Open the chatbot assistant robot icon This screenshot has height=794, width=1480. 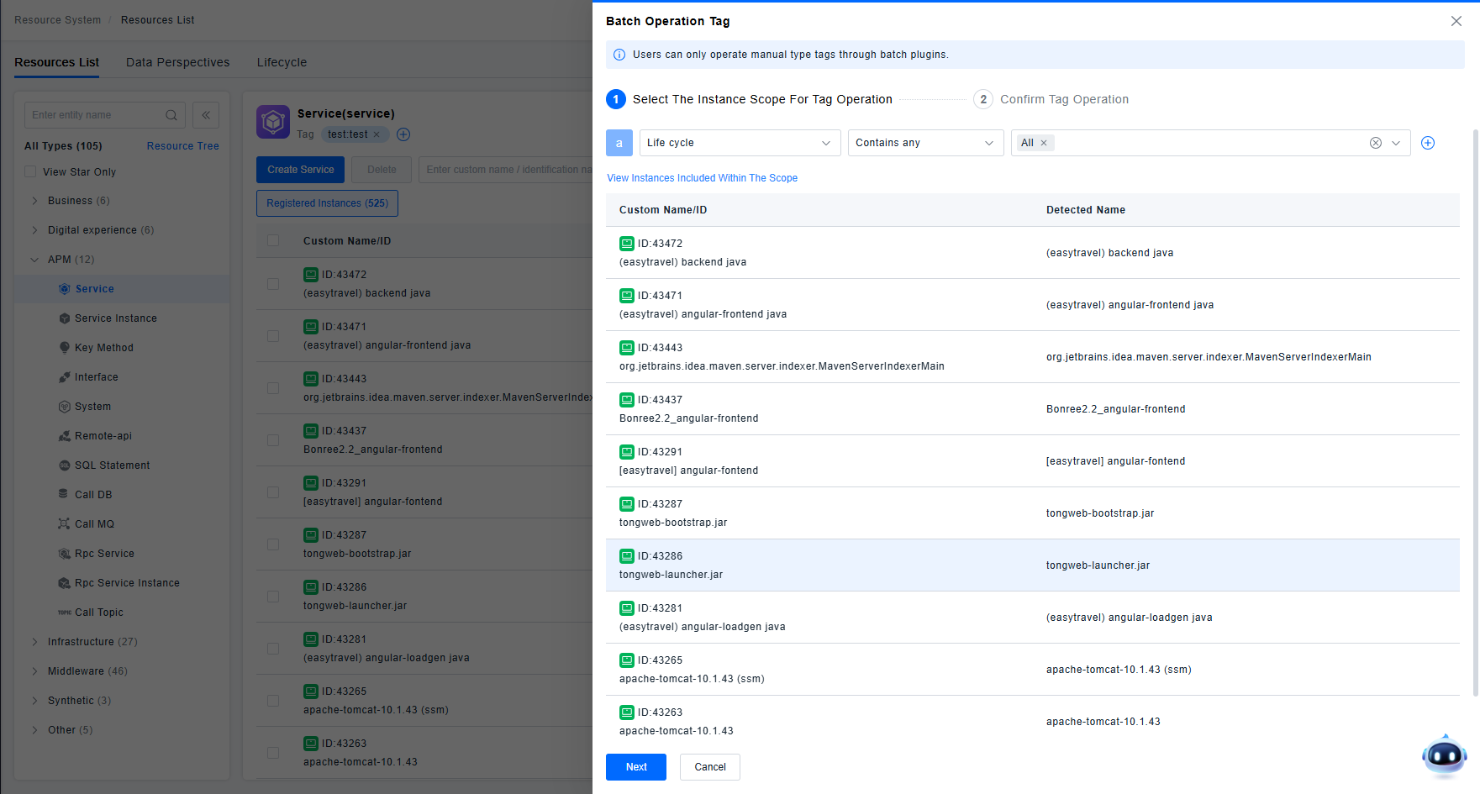coord(1443,755)
